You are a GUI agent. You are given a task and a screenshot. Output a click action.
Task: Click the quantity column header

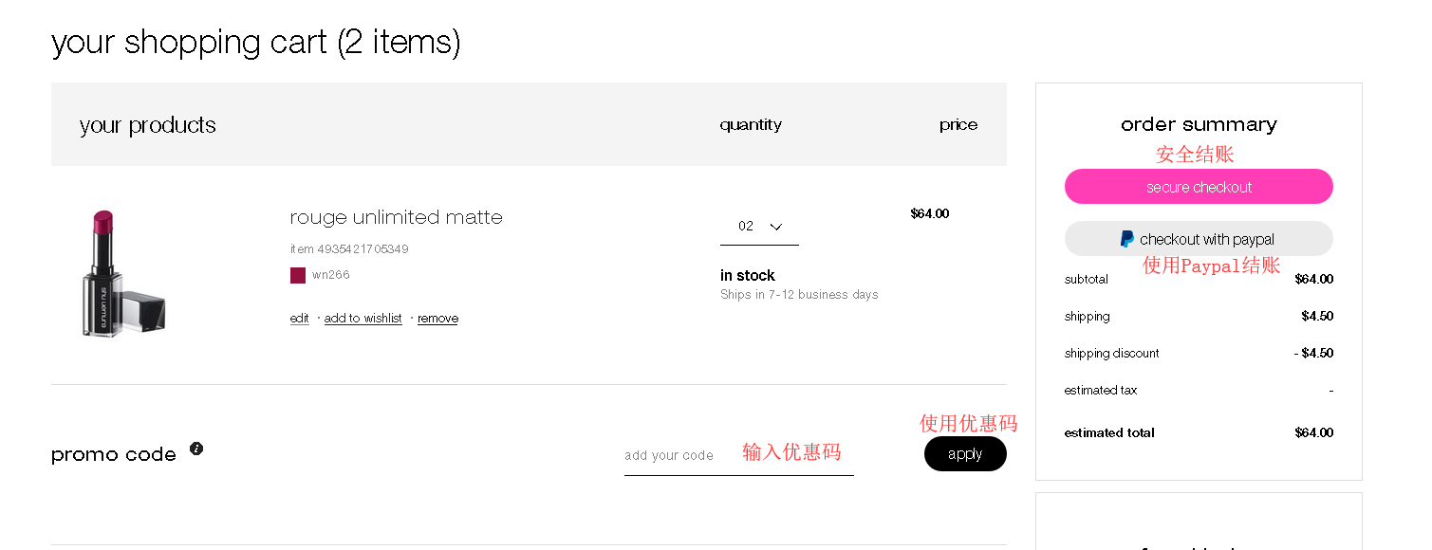750,124
